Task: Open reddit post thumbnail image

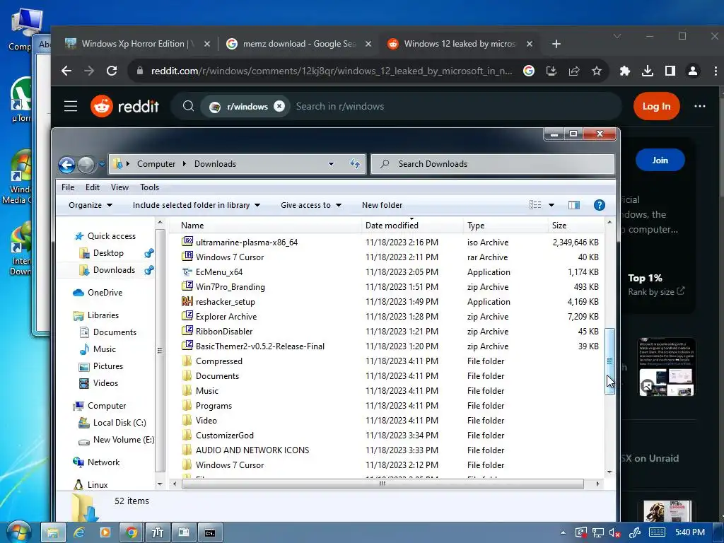Action: (x=667, y=367)
